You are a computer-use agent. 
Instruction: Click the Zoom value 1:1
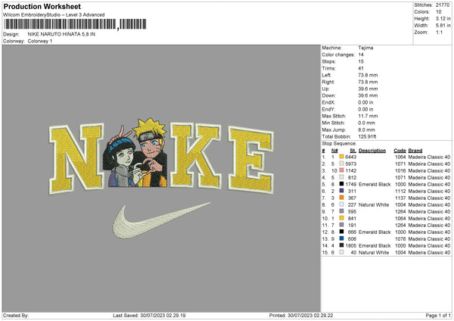[439, 32]
